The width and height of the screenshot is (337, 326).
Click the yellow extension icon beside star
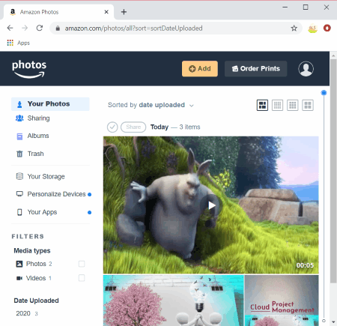click(x=312, y=28)
